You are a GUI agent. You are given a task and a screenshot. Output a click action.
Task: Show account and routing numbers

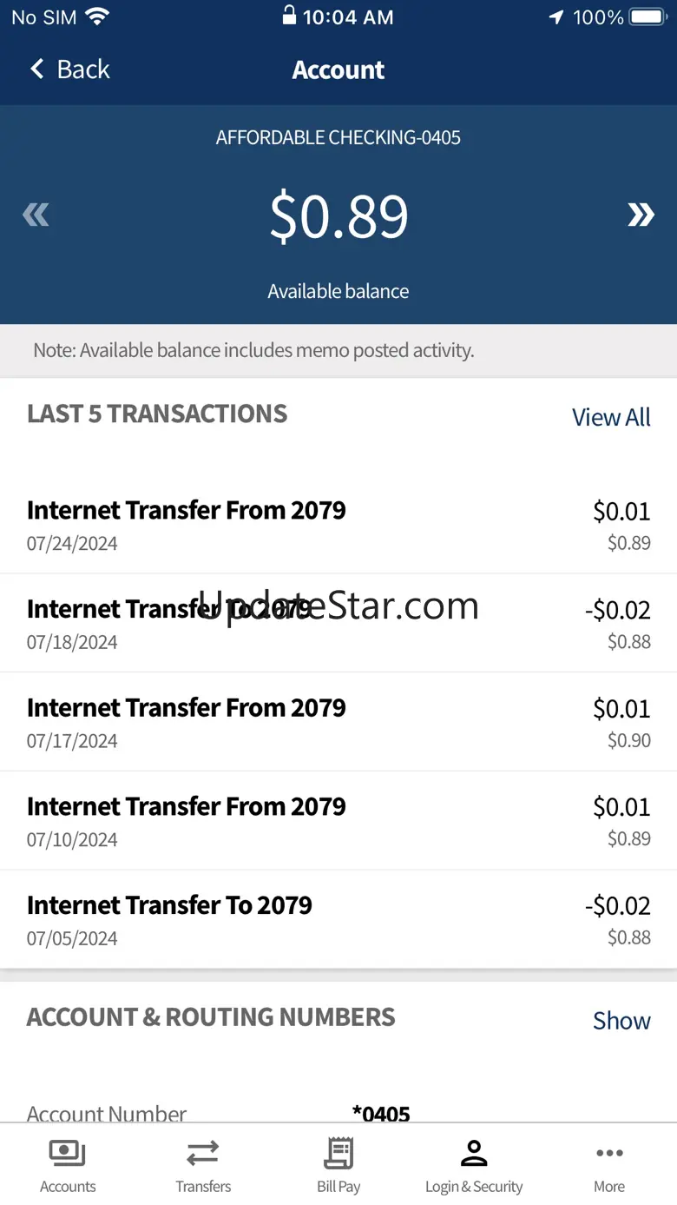[621, 1020]
